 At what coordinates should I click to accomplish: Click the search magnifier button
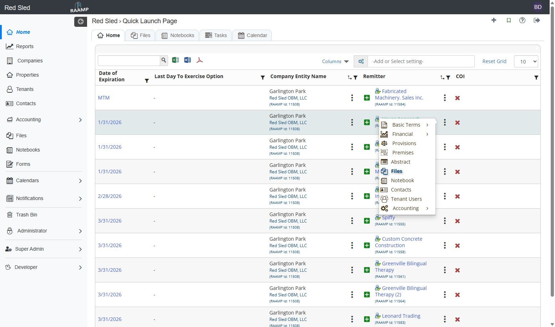click(x=164, y=60)
